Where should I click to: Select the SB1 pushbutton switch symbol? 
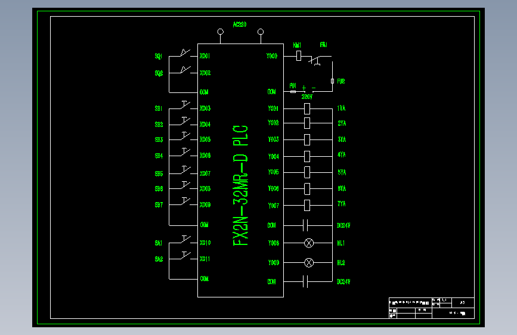[185, 105]
